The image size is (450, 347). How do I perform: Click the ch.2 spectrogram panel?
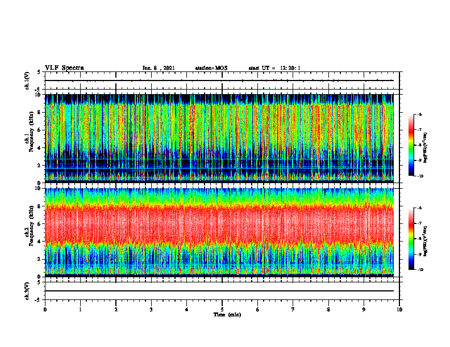click(219, 232)
